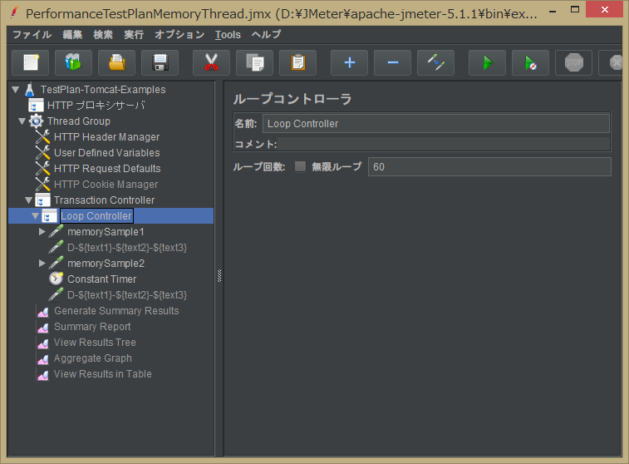Expand the memorySample1 node

42,232
